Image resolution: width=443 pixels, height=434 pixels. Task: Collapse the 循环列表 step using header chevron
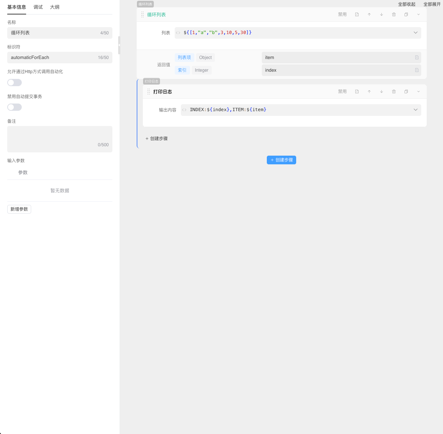coord(418,14)
